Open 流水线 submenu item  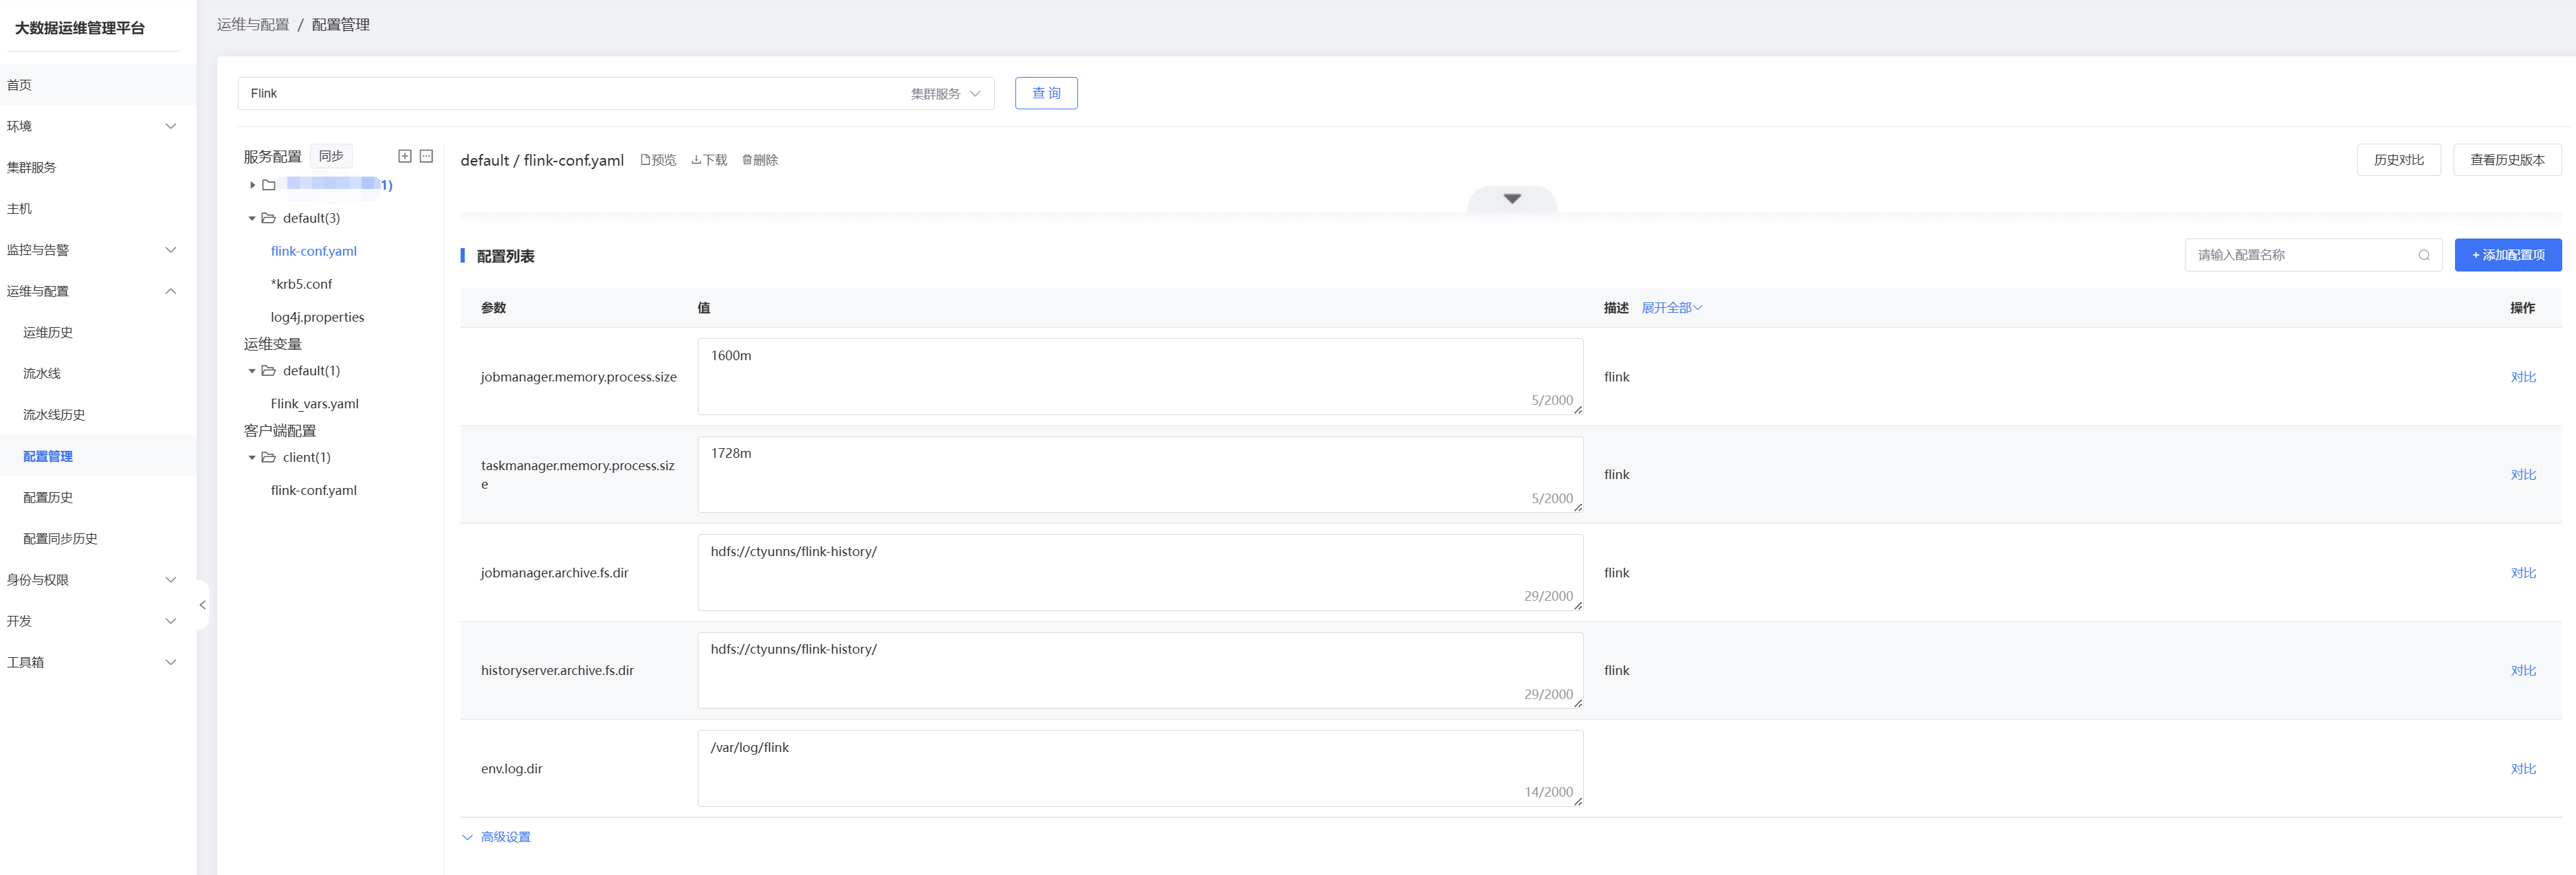click(x=98, y=373)
